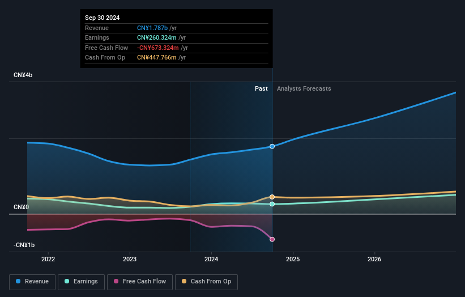Click the CN¥4b y-axis label
The image size is (465, 297).
click(23, 75)
